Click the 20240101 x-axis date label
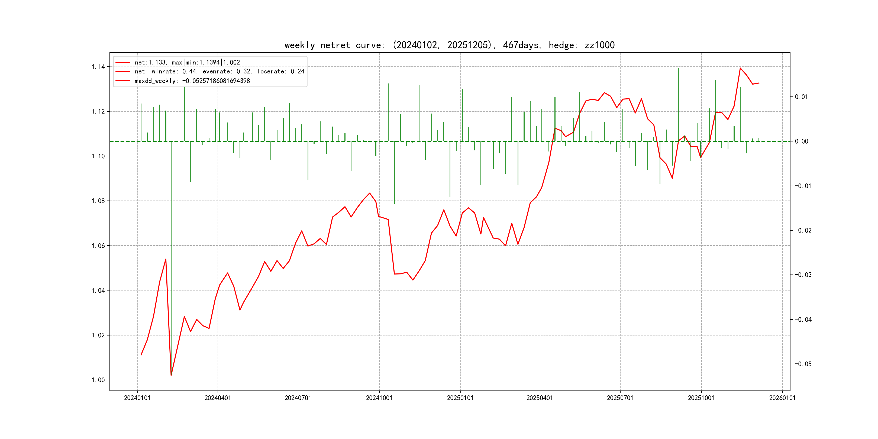The width and height of the screenshot is (878, 439). point(137,398)
